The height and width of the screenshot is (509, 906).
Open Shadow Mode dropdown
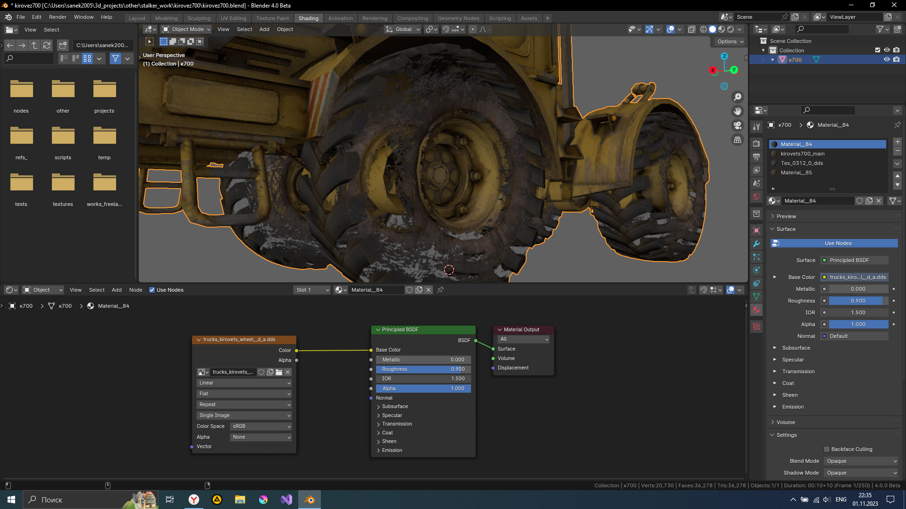(862, 473)
